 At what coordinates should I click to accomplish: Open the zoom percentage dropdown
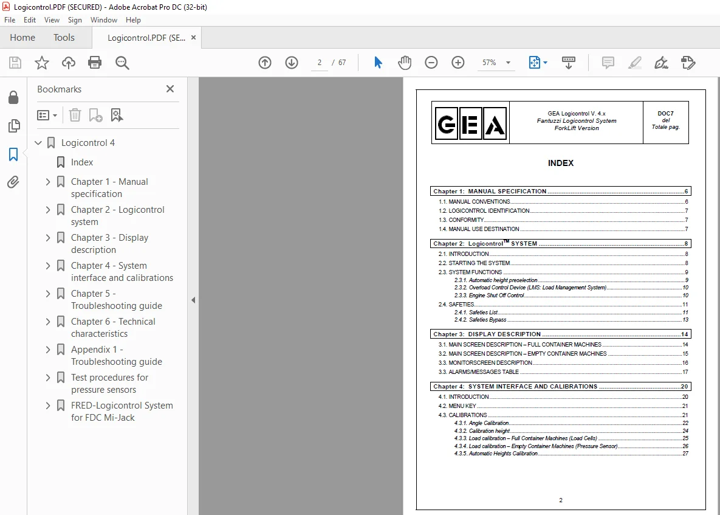point(509,63)
